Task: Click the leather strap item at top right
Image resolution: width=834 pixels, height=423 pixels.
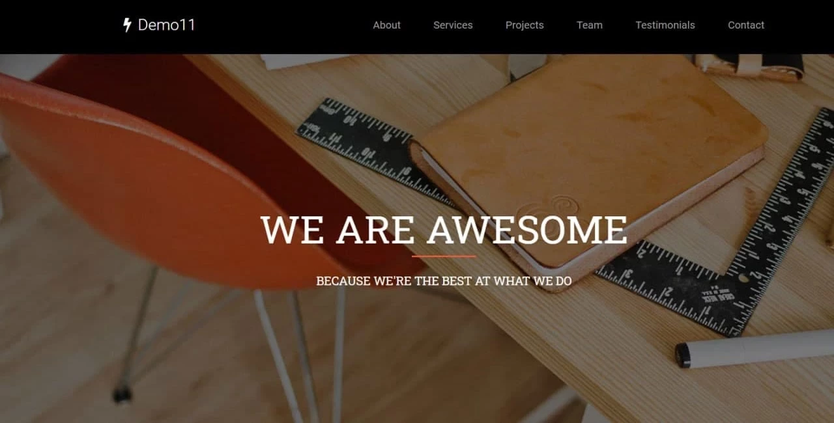Action: point(749,66)
